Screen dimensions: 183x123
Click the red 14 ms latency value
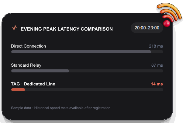click(157, 84)
